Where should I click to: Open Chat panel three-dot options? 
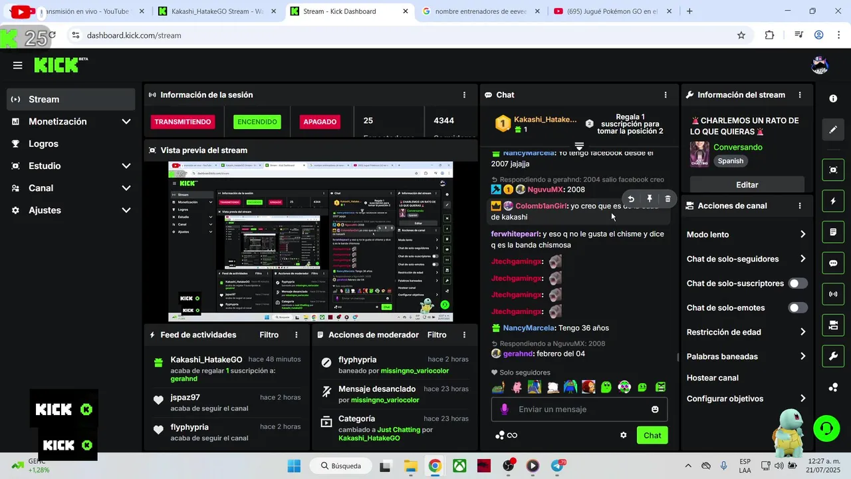pyautogui.click(x=666, y=95)
